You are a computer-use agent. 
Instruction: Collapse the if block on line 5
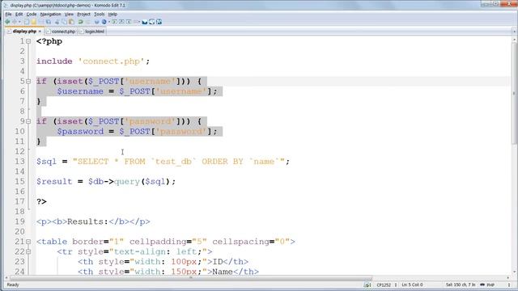click(x=28, y=81)
